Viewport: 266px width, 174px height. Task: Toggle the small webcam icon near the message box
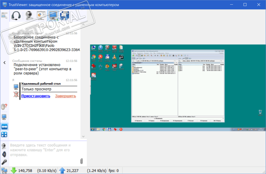pyautogui.click(x=4, y=146)
